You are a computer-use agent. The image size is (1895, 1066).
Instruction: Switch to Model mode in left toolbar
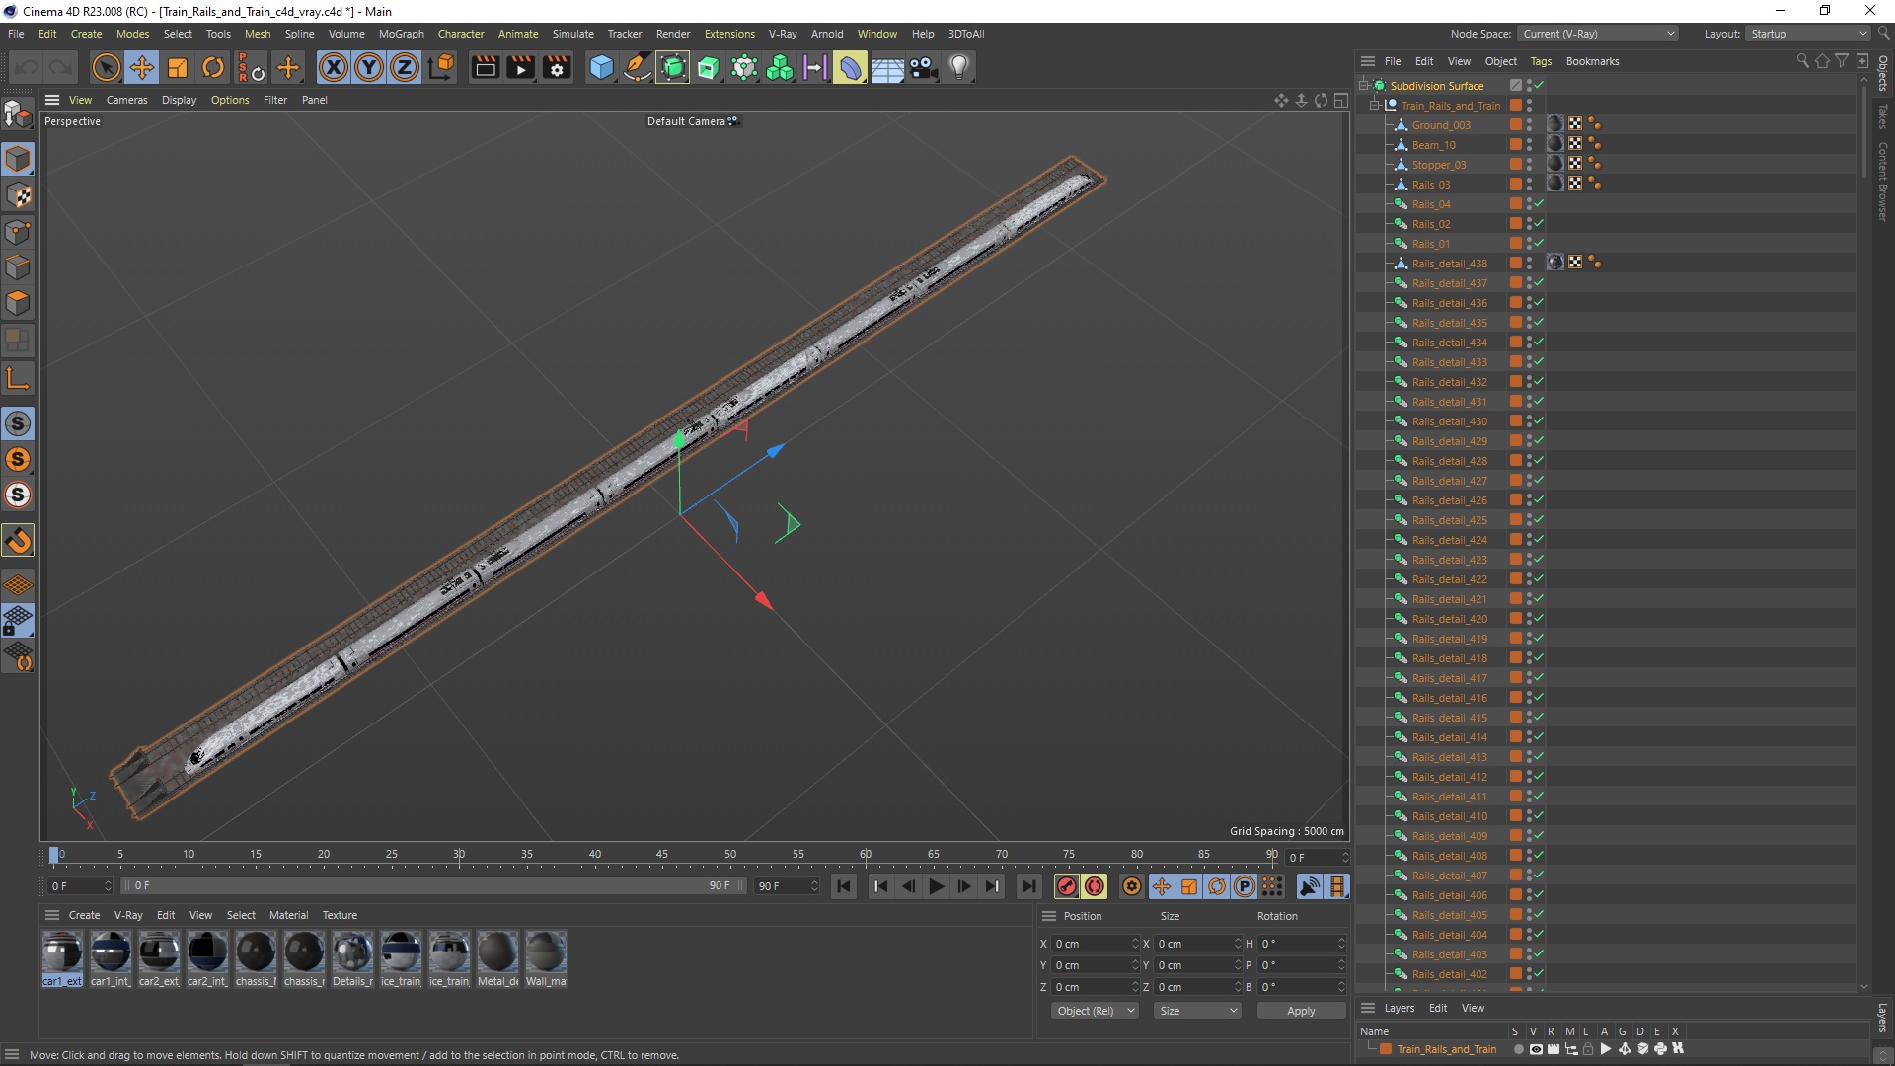tap(18, 159)
